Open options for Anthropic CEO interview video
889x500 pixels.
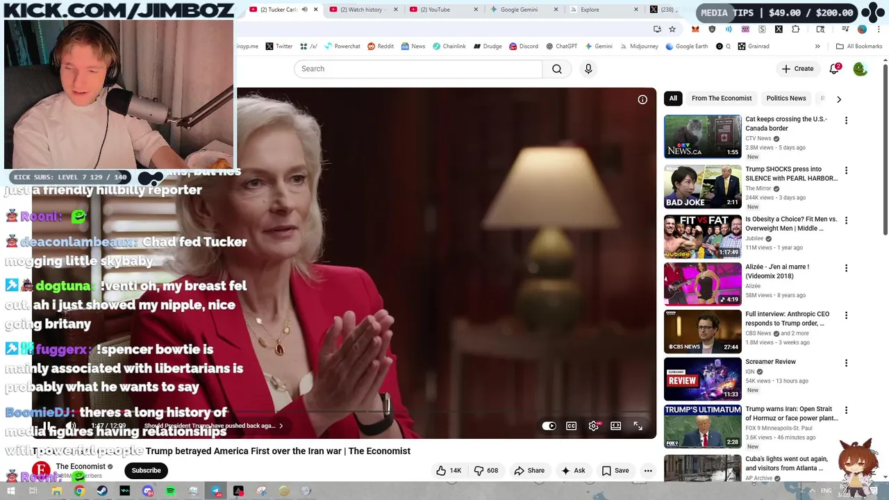coord(846,315)
